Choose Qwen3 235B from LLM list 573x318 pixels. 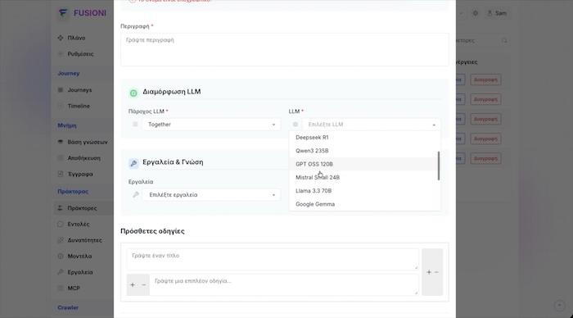363,151
